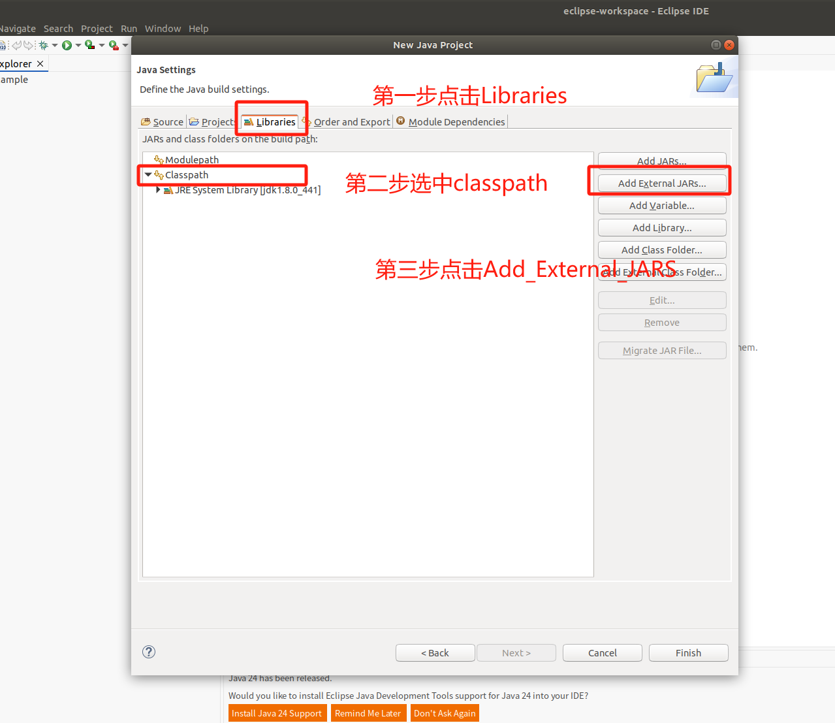Open the Navigate menu

coord(18,29)
